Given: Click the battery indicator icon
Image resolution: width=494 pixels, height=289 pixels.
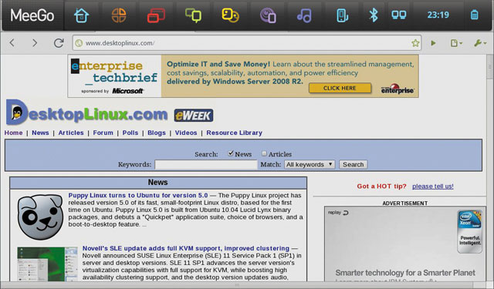Looking at the screenshot, I should coord(475,15).
